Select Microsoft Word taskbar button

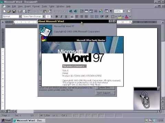tap(29, 120)
